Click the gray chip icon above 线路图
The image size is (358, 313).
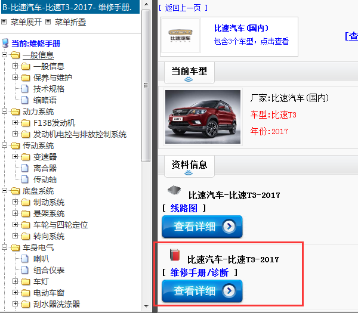(x=174, y=190)
